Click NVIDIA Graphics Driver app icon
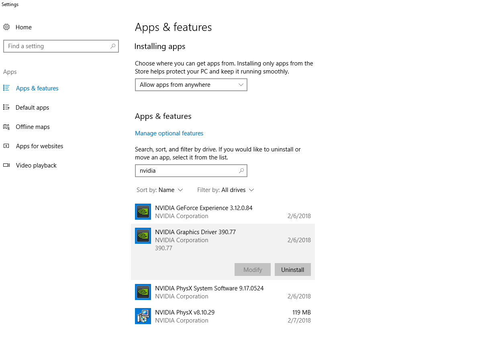 tap(143, 236)
